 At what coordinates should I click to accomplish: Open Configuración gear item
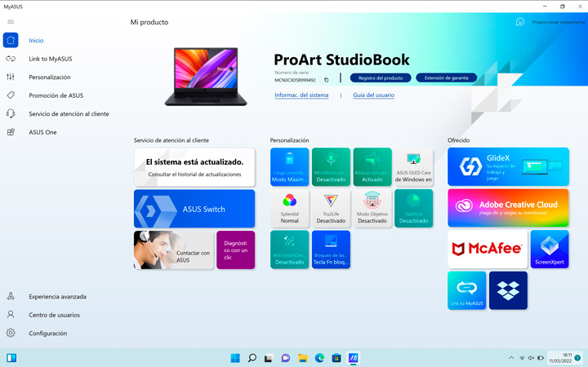pyautogui.click(x=47, y=334)
